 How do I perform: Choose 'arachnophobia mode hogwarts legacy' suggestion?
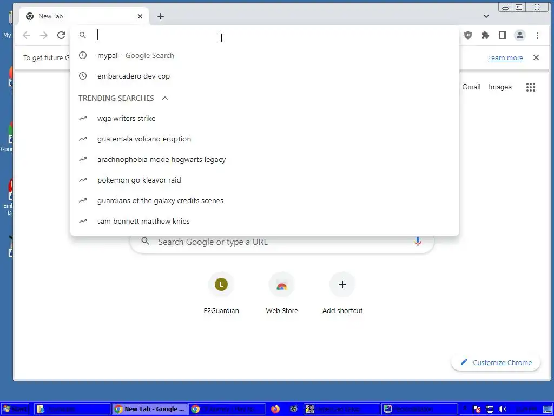point(264,160)
